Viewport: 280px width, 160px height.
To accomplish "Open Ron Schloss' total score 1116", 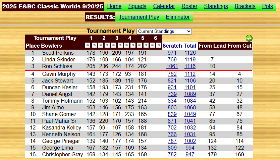I will pos(190,66).
